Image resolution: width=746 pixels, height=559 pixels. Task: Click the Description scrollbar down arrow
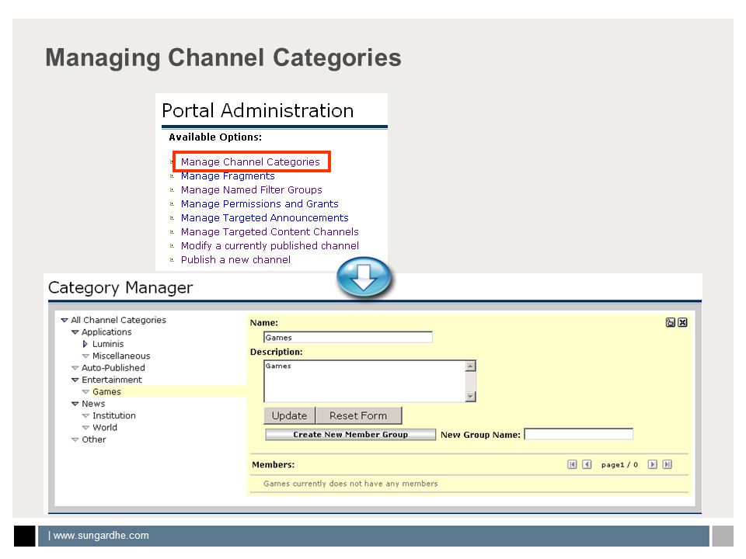pos(471,397)
